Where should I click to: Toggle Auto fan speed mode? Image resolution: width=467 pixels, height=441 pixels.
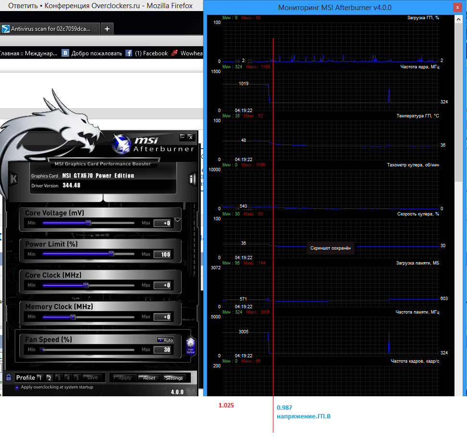[x=166, y=340]
